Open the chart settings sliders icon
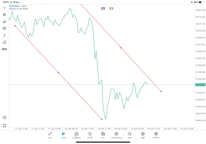206x144 pixels. pyautogui.click(x=5, y=28)
